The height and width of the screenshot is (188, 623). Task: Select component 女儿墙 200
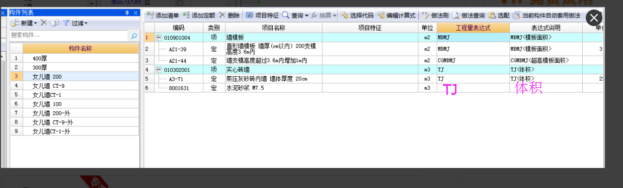80,76
